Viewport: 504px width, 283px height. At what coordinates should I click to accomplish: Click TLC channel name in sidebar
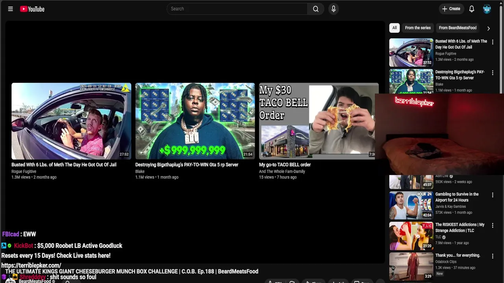[438, 237]
